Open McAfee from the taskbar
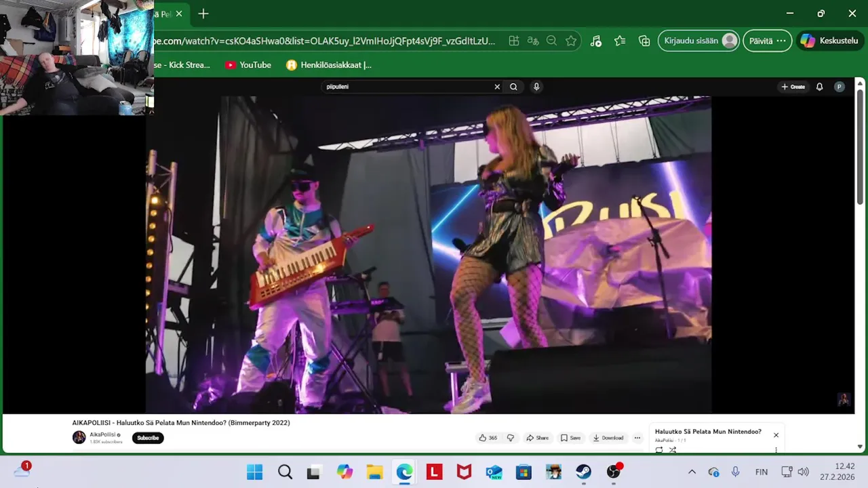The image size is (868, 488). [x=464, y=472]
